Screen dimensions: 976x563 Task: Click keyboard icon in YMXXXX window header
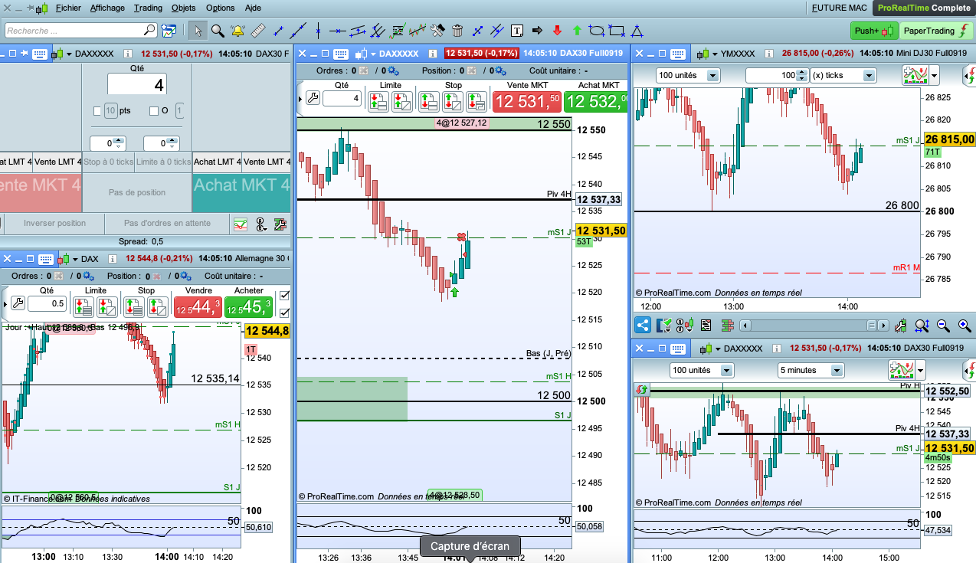(676, 54)
